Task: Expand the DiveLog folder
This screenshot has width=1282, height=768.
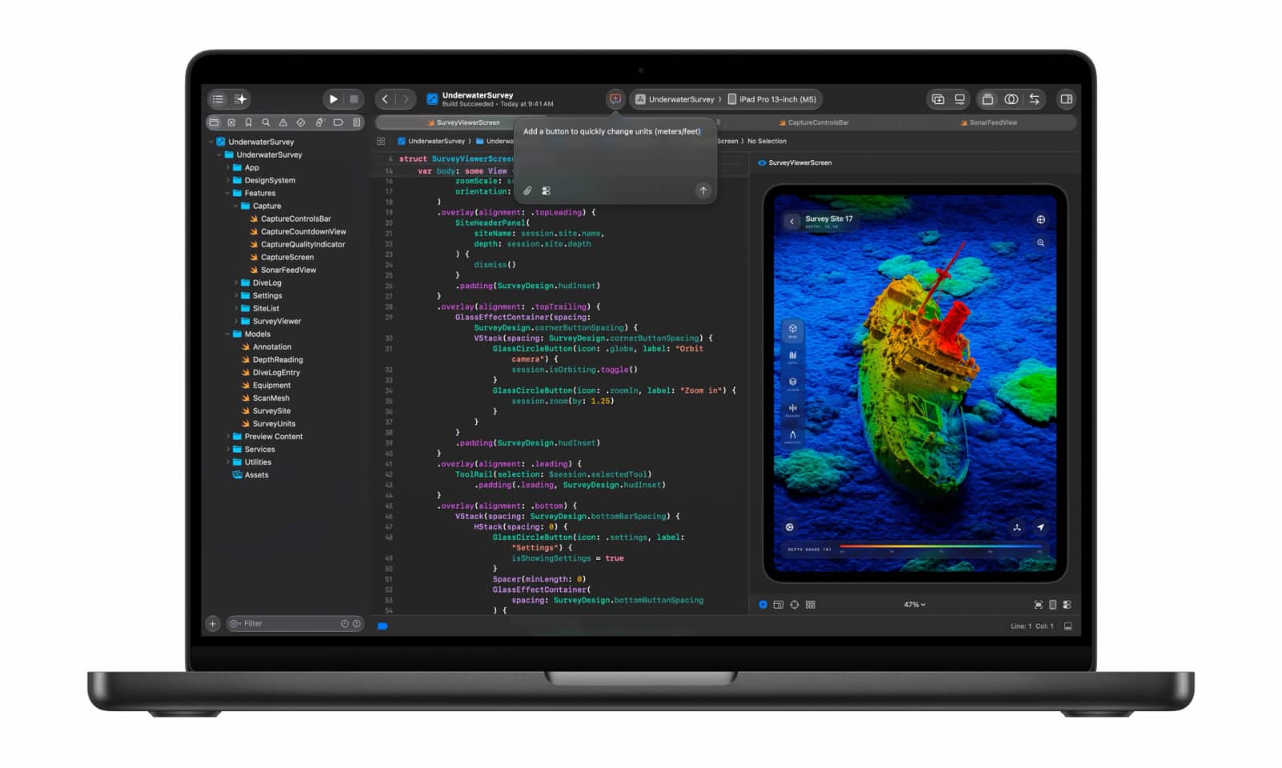Action: point(236,283)
